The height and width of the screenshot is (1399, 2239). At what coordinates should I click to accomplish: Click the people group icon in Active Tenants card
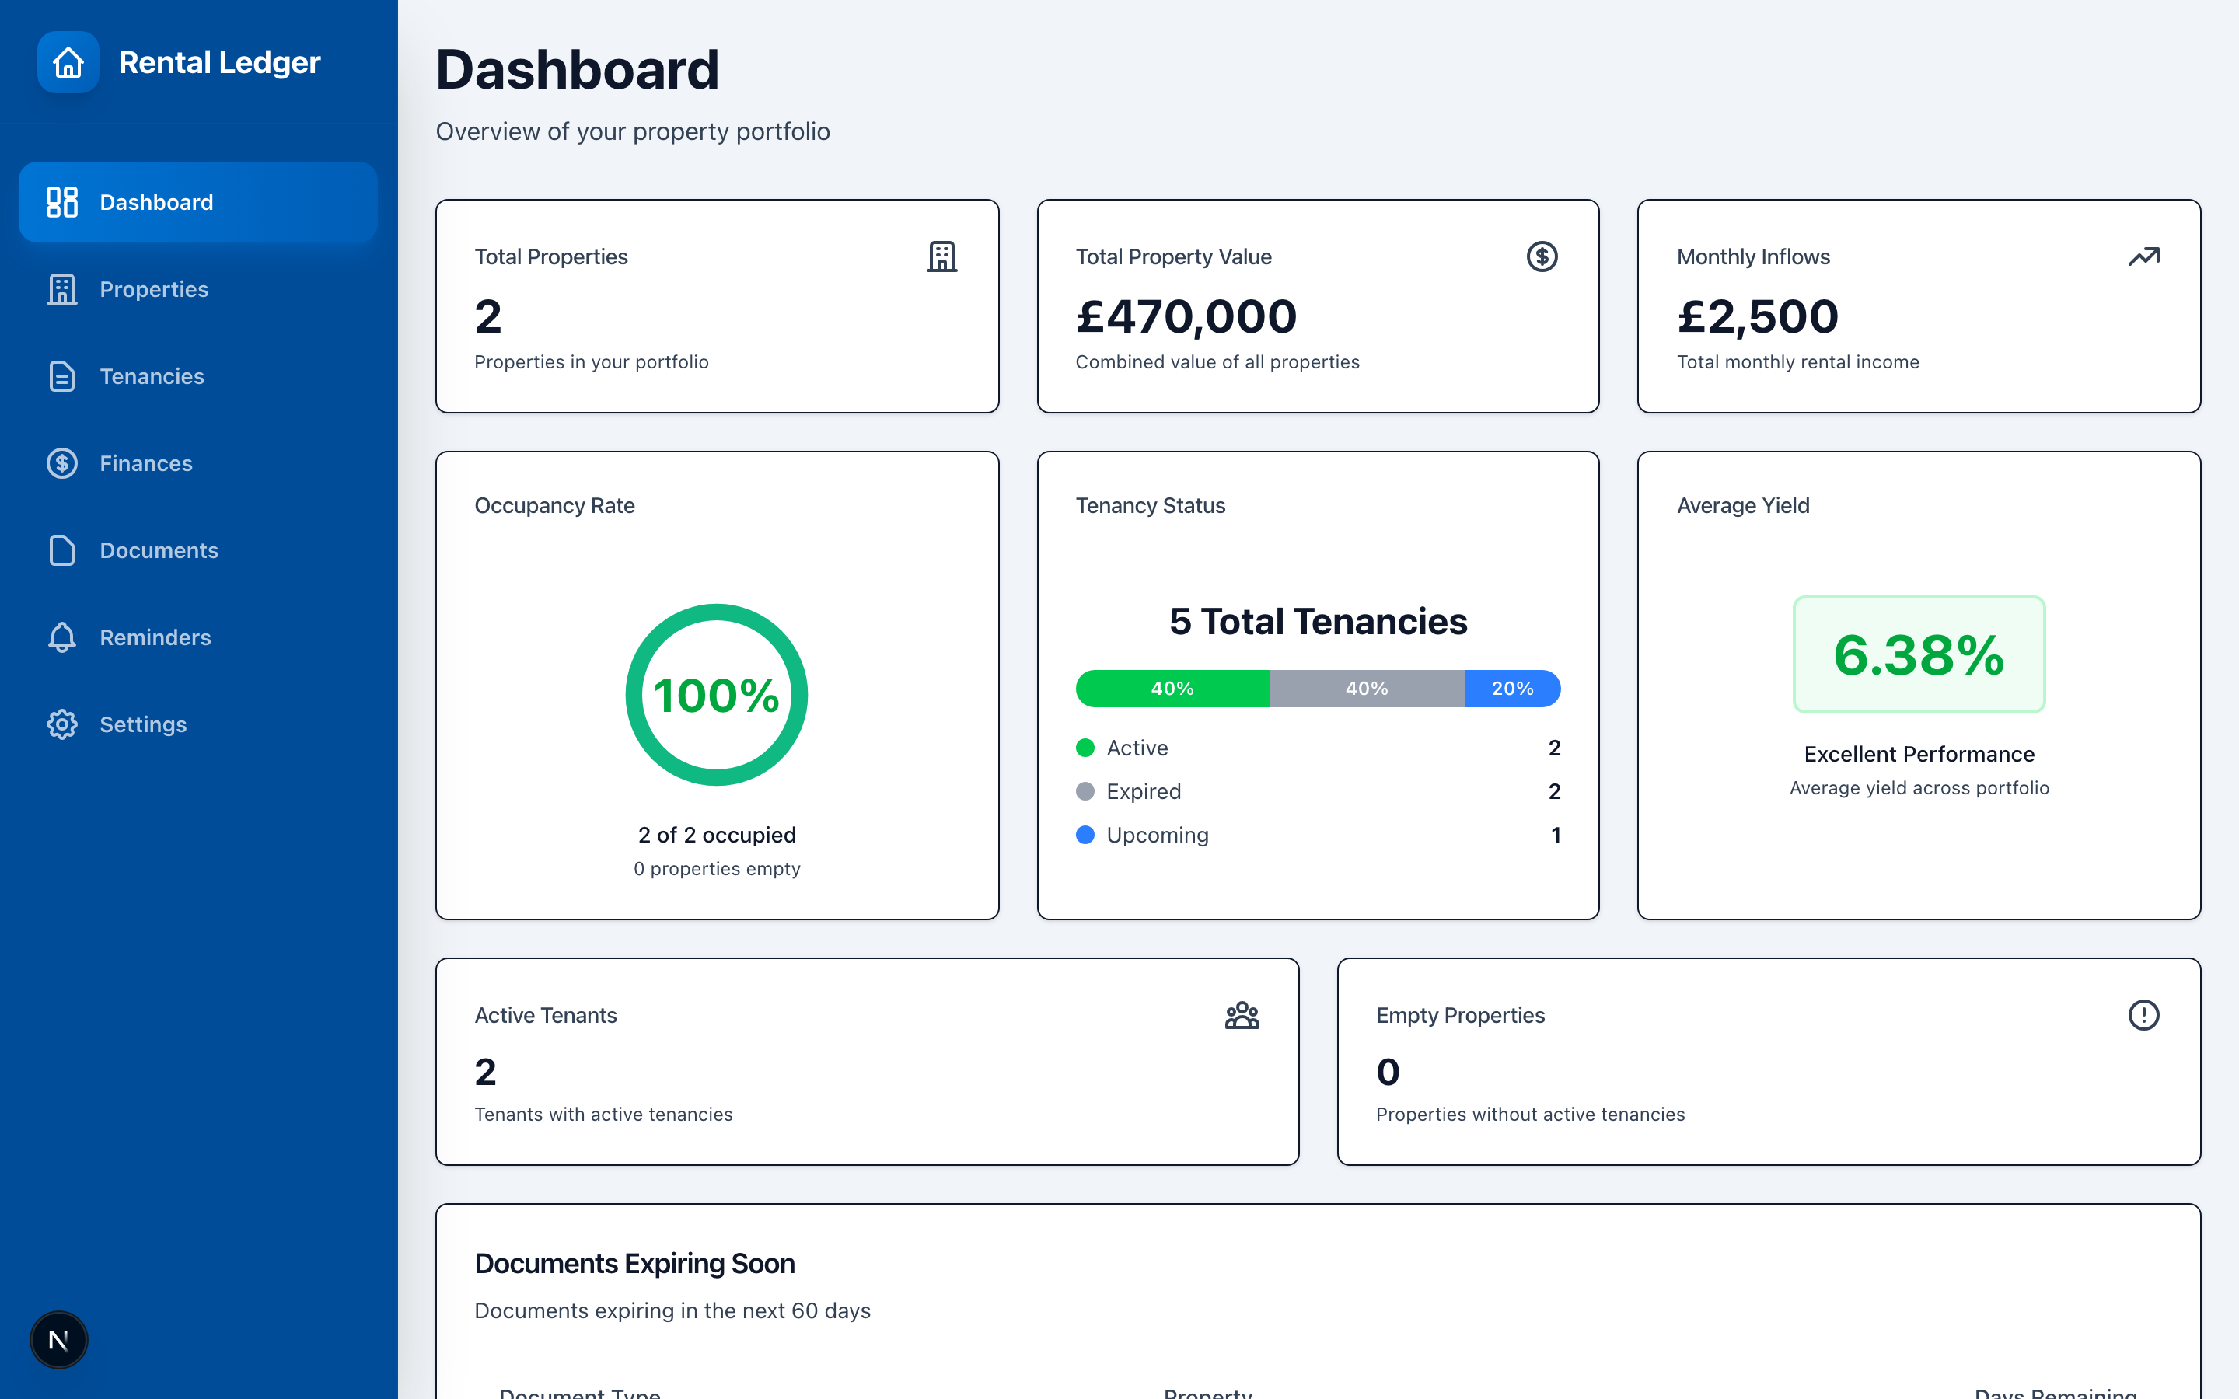(1242, 1015)
